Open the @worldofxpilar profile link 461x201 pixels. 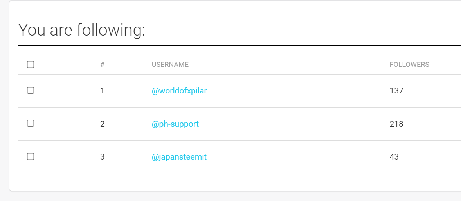(179, 91)
